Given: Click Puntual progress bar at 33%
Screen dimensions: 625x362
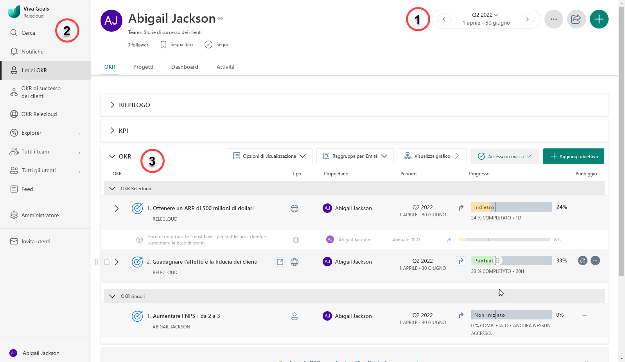Looking at the screenshot, I should (511, 260).
